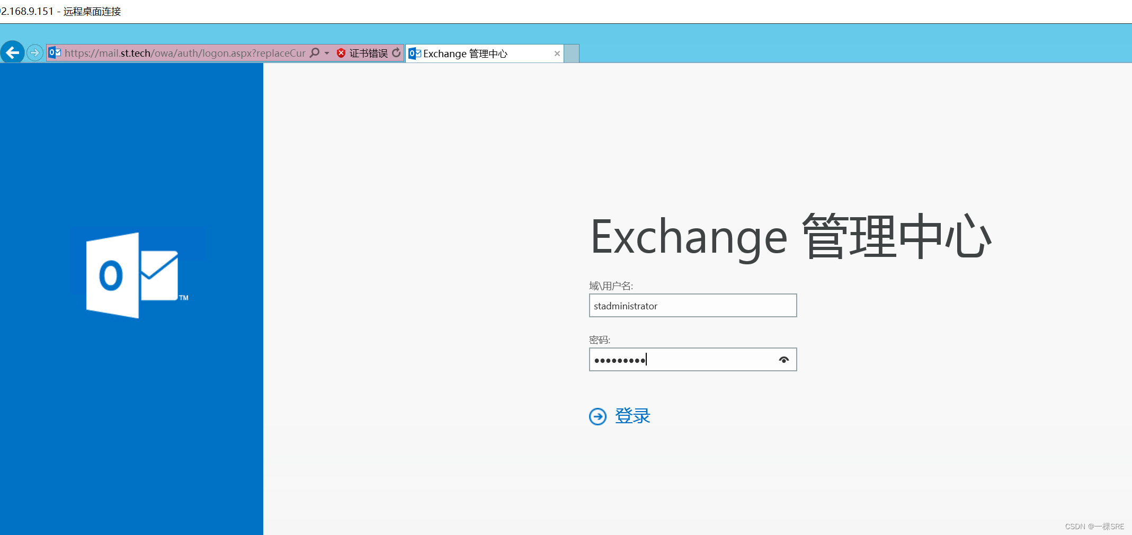The image size is (1132, 535).
Task: Click the refresh page icon
Action: [x=396, y=52]
